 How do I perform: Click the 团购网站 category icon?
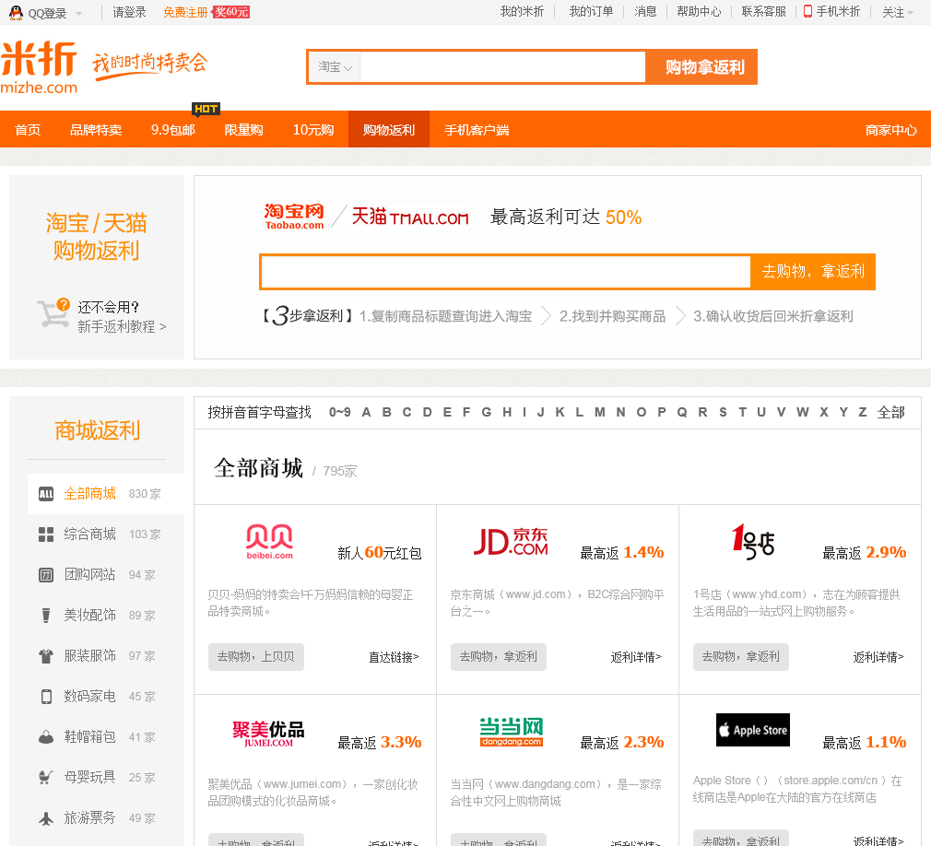click(x=46, y=575)
